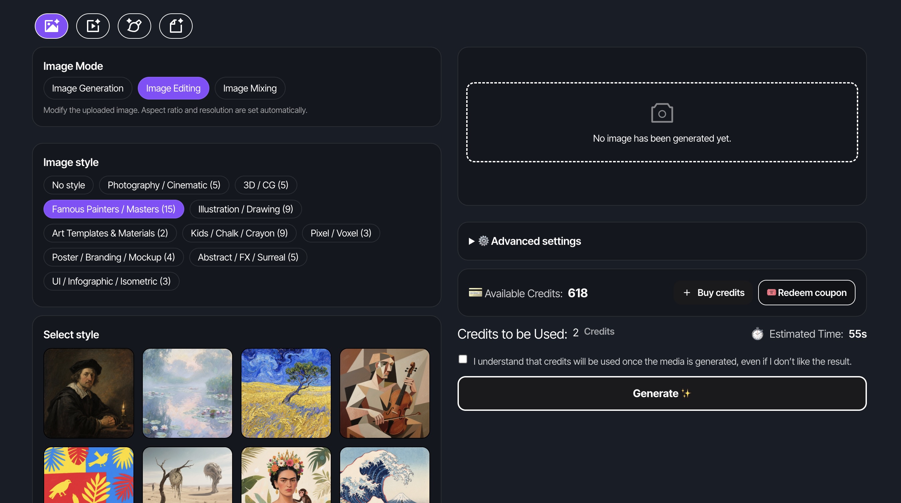Select Photography / Cinematic style category

(x=164, y=185)
